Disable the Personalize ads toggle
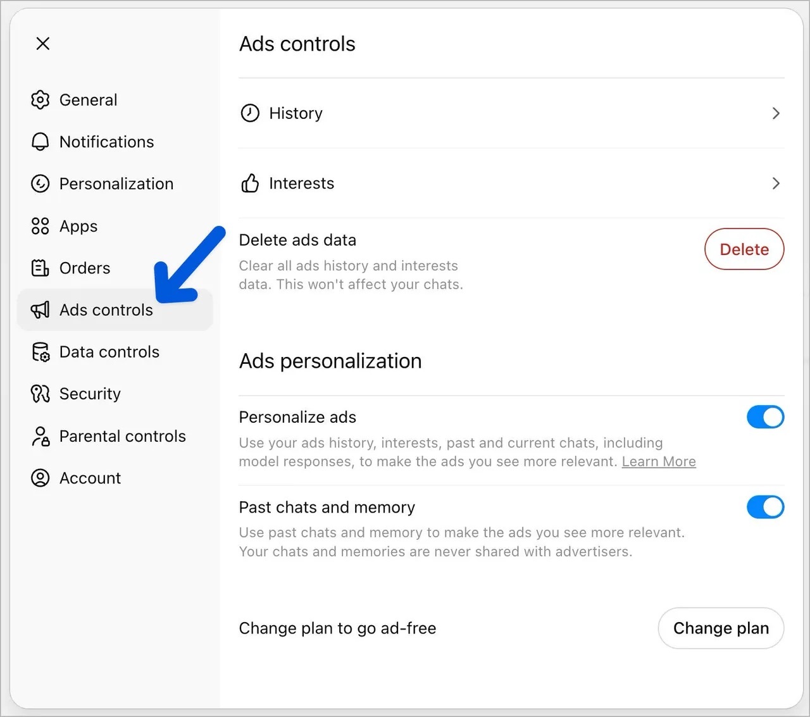The image size is (810, 717). click(x=765, y=417)
